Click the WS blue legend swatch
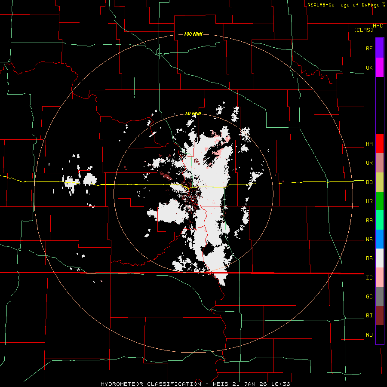The height and width of the screenshot is (387, 387). click(x=380, y=239)
